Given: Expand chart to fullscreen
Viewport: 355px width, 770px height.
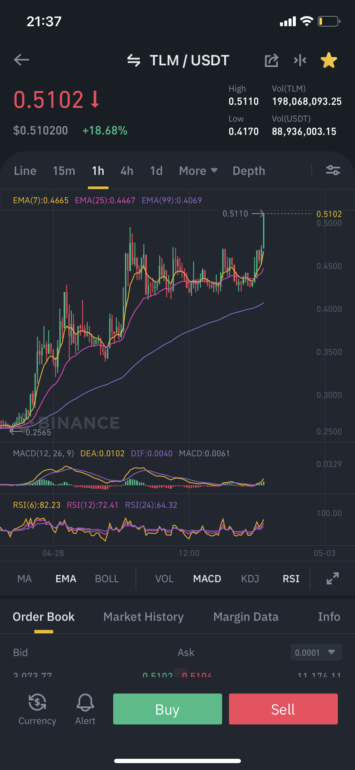Looking at the screenshot, I should tap(333, 578).
